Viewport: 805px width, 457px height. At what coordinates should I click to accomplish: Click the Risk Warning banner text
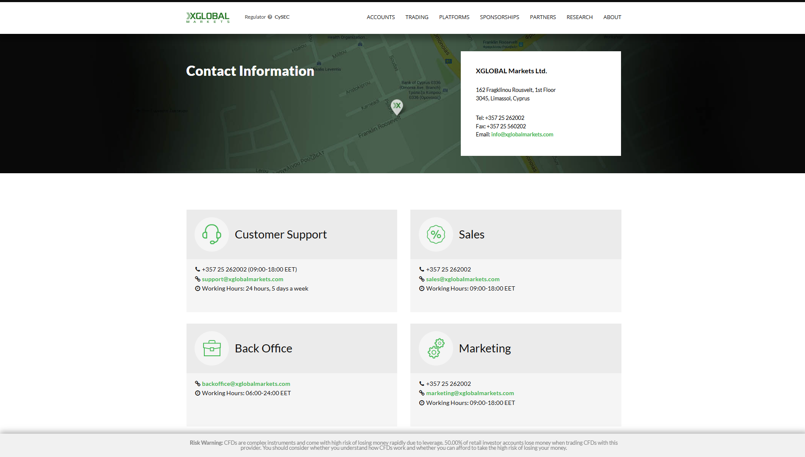tap(404, 445)
